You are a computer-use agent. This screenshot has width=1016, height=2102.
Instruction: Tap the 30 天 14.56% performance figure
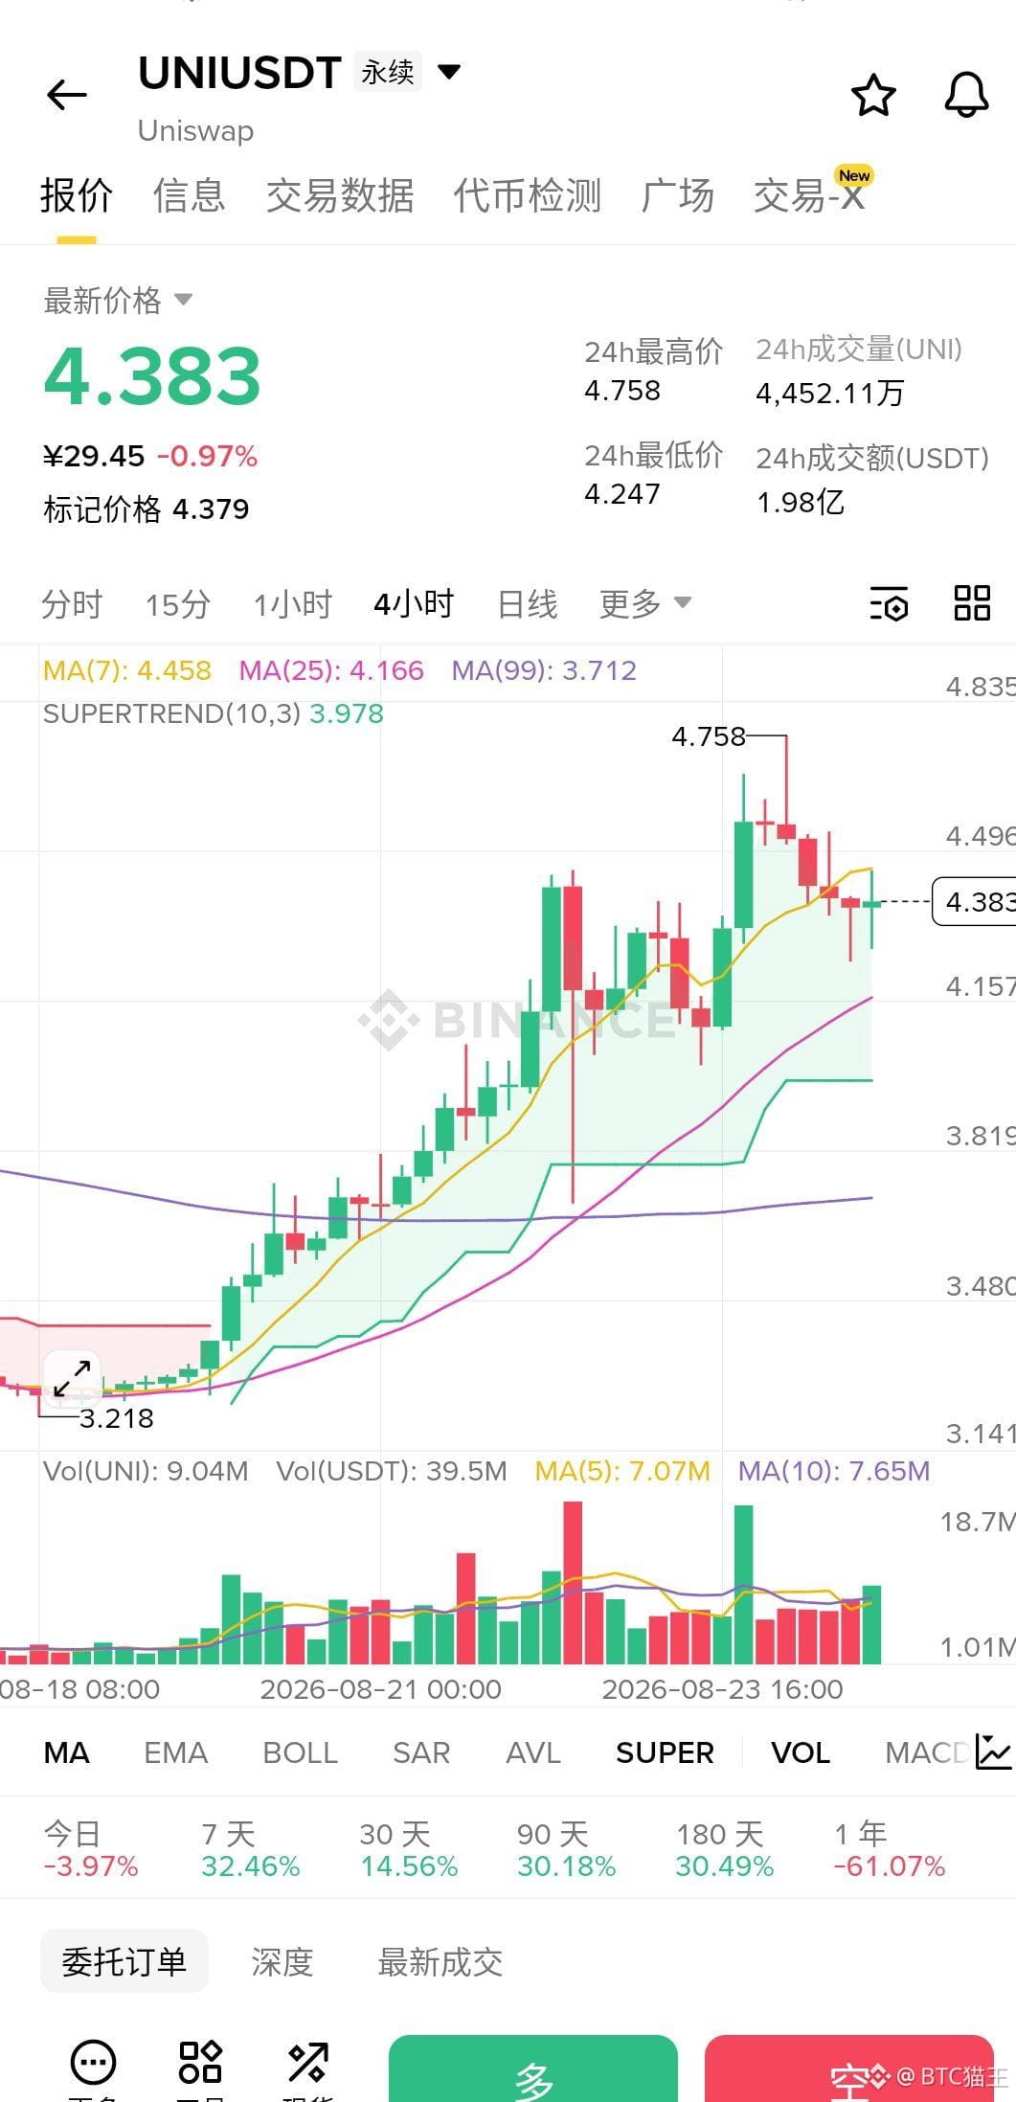409,1849
